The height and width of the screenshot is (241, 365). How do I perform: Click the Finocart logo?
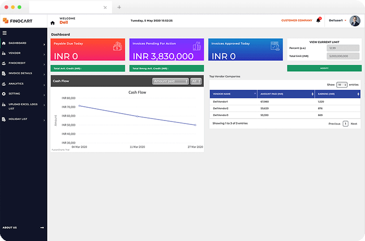[x=18, y=21]
